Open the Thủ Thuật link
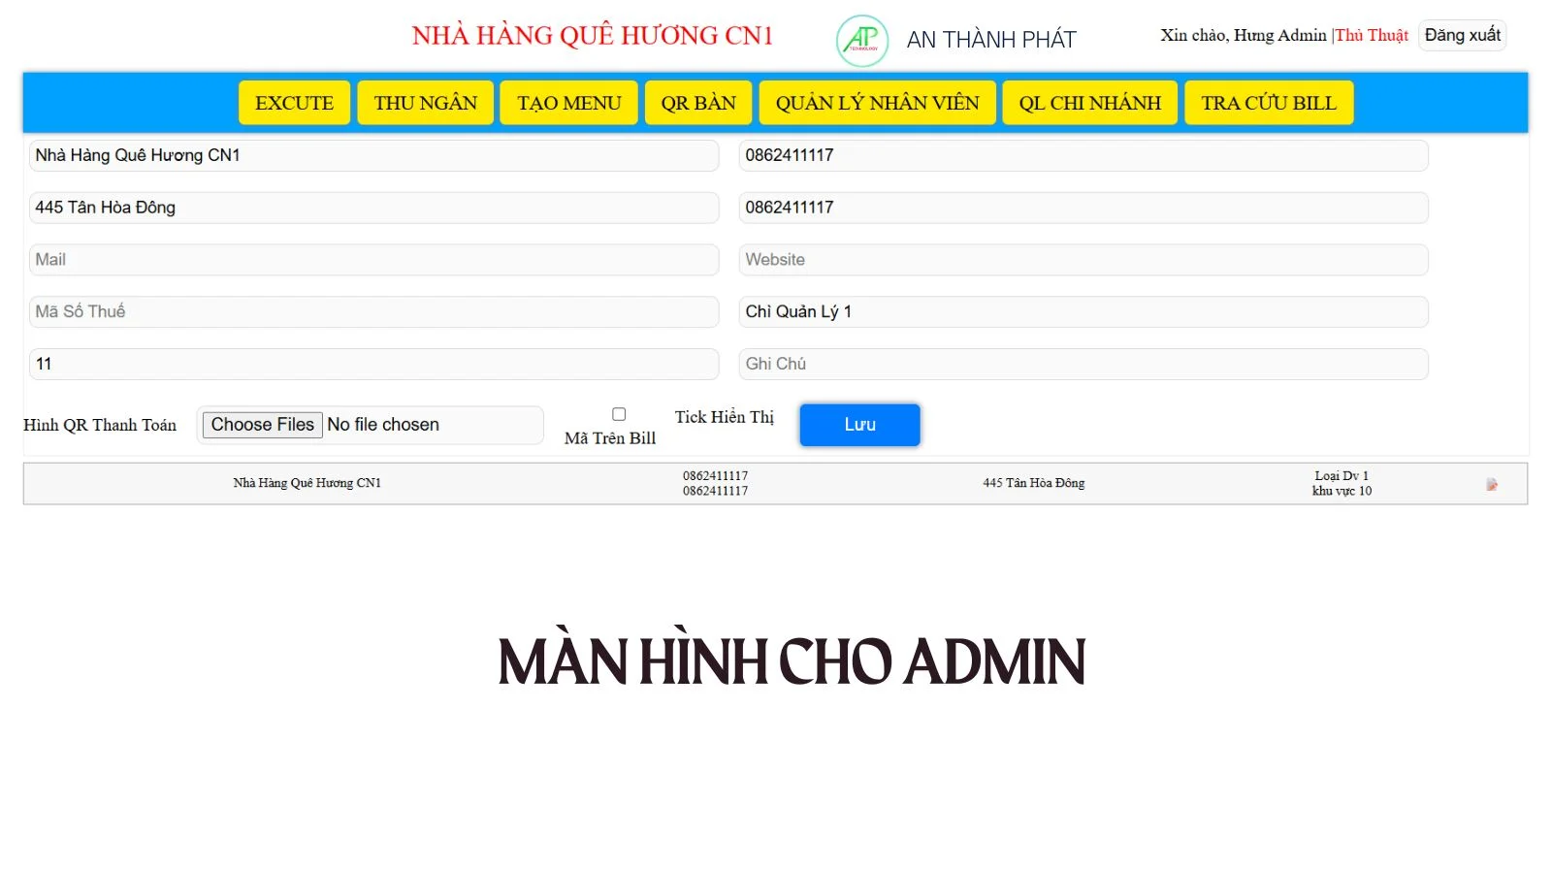Screen dimensions: 1552x869 [1372, 35]
